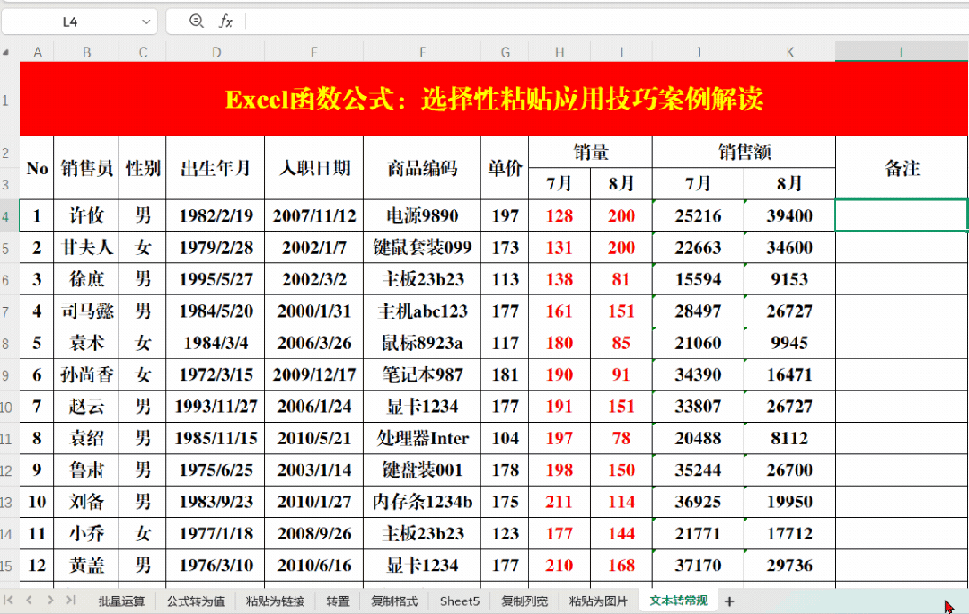Go to first sheet using navigation arrow

[9, 600]
